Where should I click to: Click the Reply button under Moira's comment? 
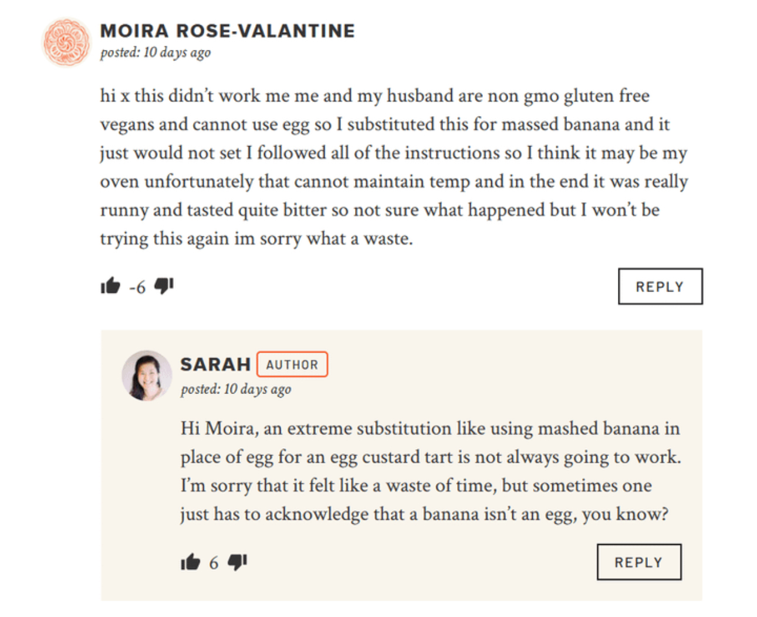click(x=660, y=287)
